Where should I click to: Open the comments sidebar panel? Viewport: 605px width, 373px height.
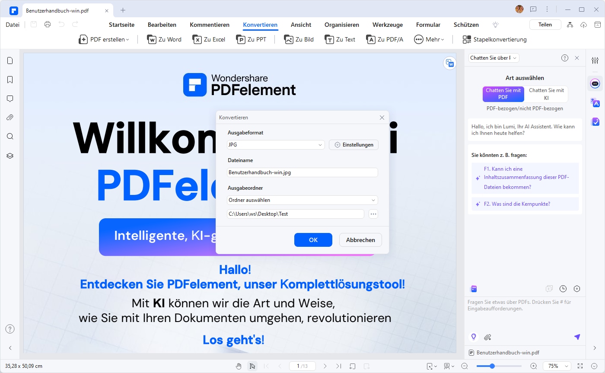click(10, 99)
